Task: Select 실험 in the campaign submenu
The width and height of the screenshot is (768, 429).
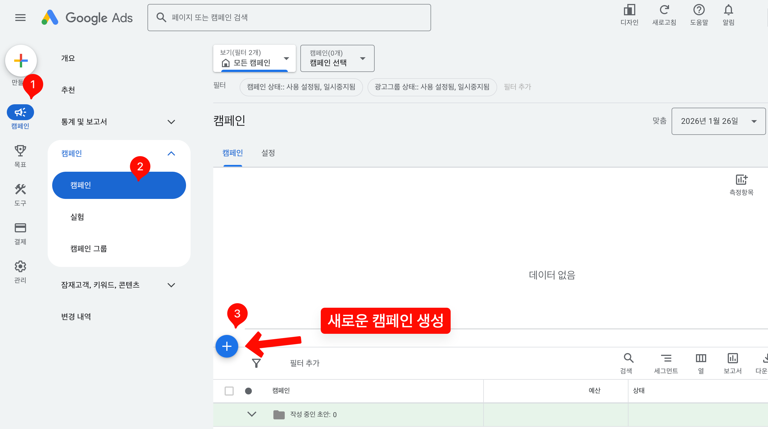Action: (x=77, y=217)
